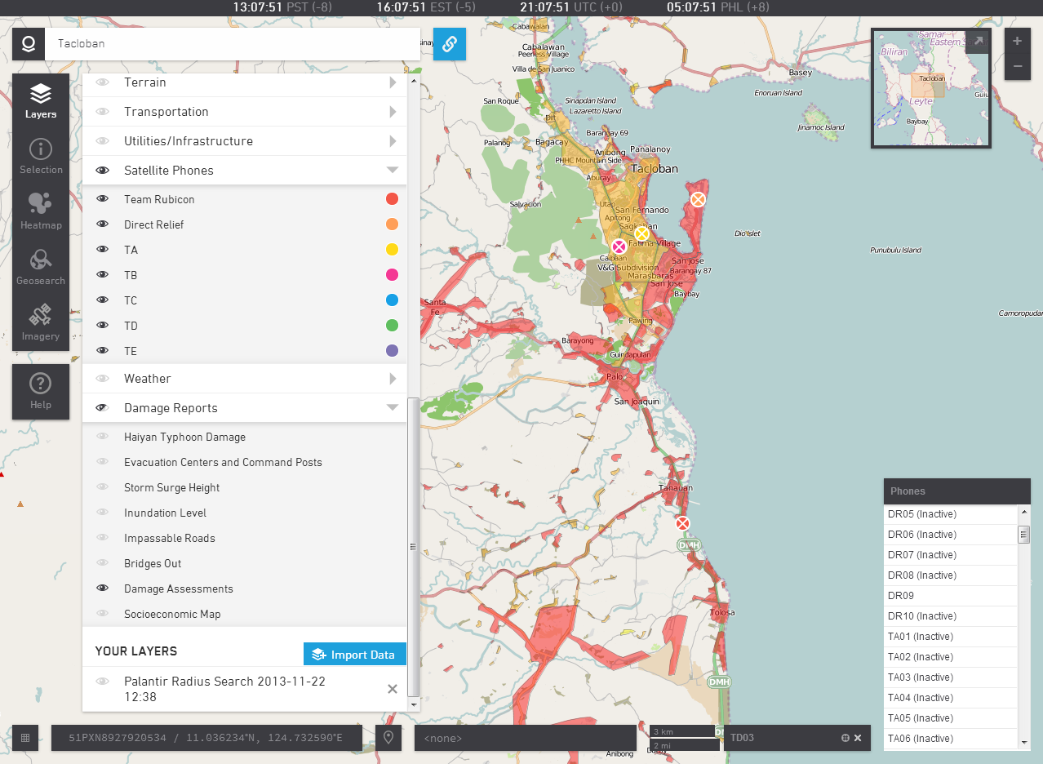Collapse the minimap with the arrow icon
The height and width of the screenshot is (764, 1043).
pos(978,42)
